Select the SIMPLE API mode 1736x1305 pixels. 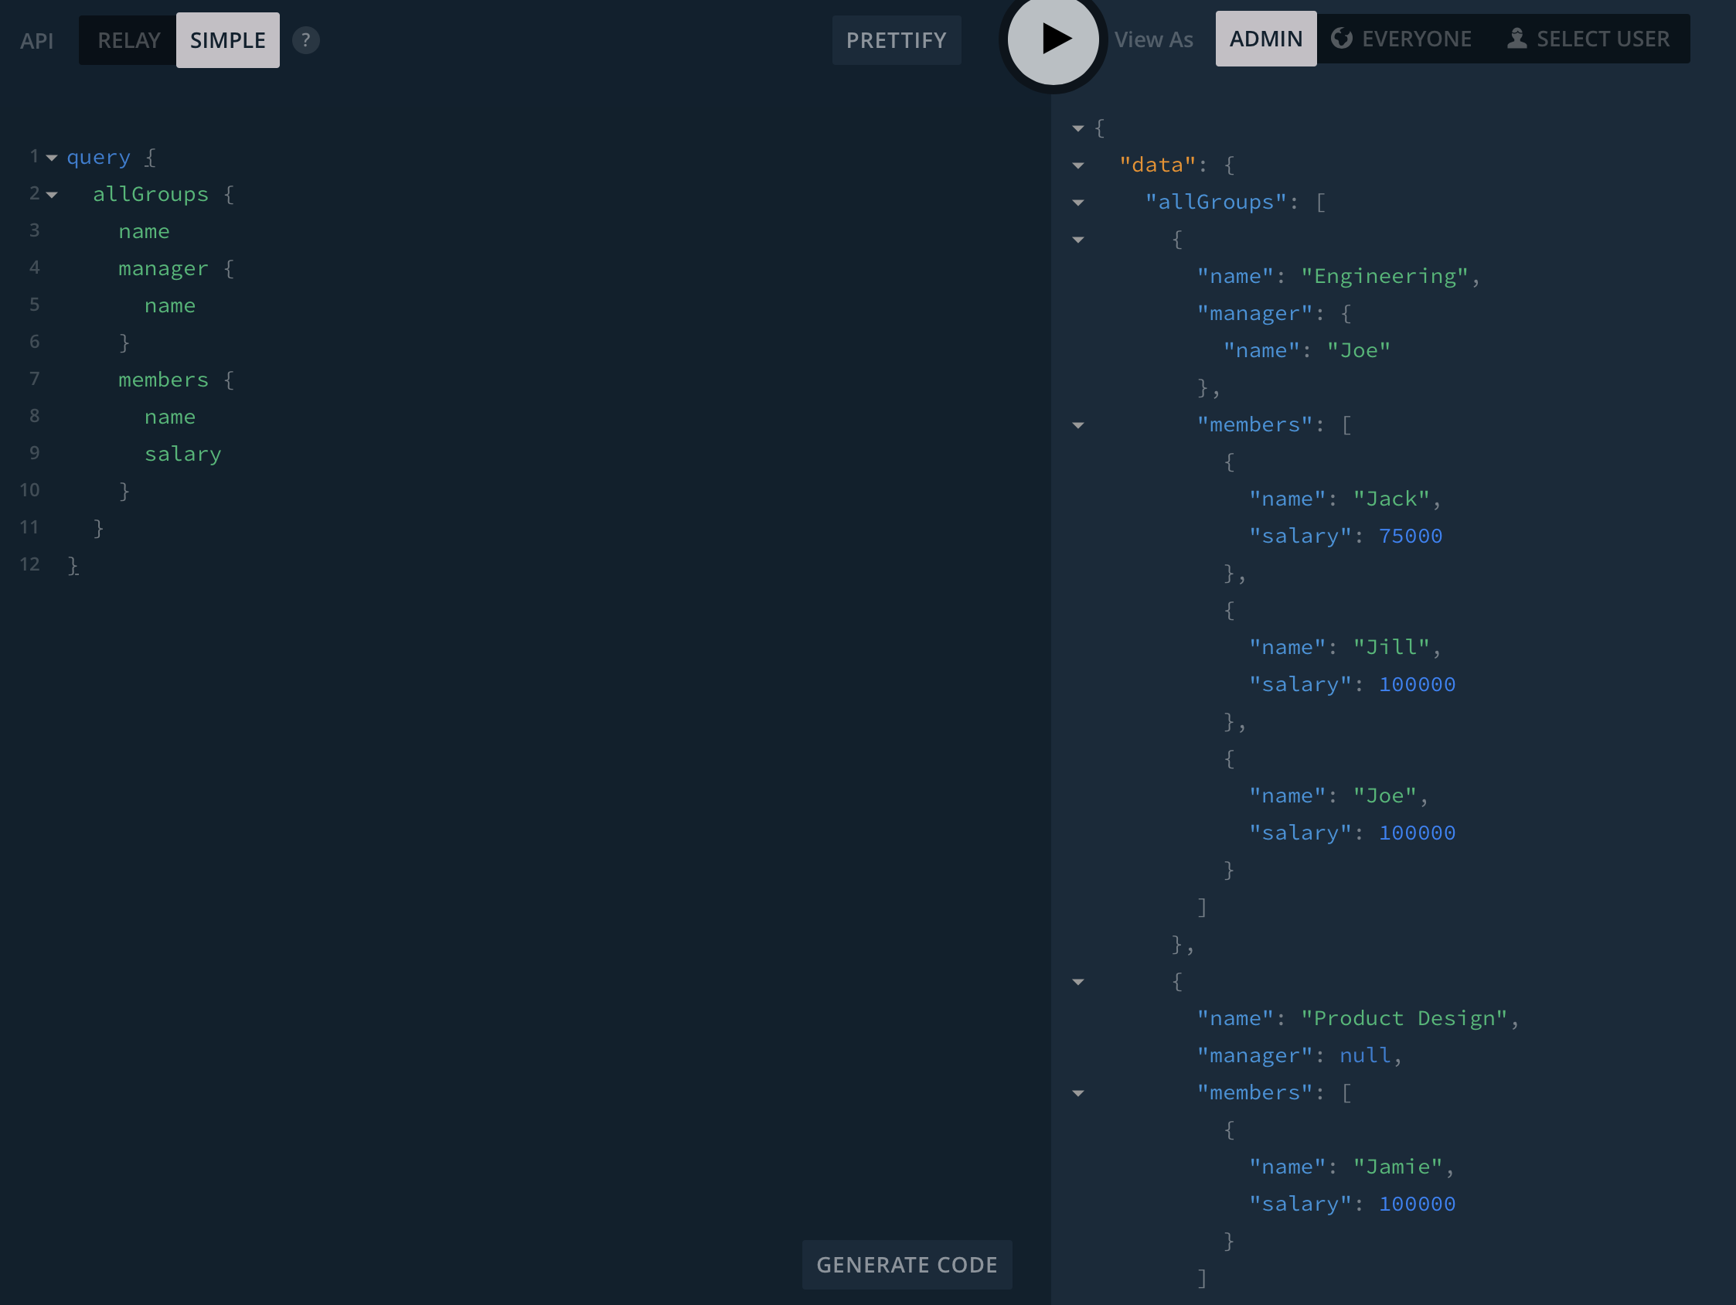[227, 40]
